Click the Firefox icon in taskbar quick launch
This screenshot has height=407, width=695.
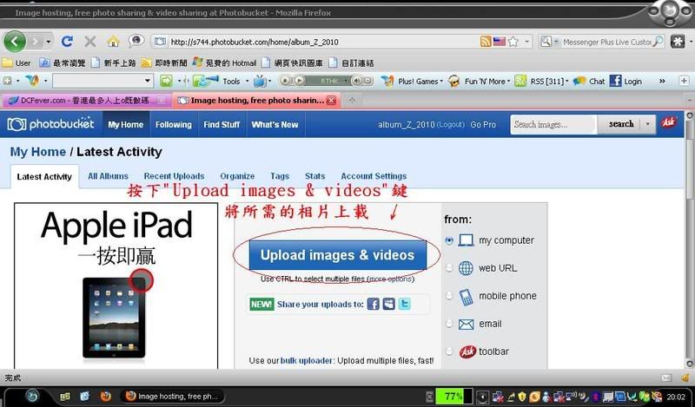tap(105, 396)
